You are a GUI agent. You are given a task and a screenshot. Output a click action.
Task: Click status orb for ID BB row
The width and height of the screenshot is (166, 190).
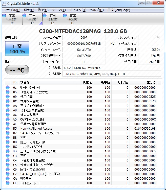8,142
